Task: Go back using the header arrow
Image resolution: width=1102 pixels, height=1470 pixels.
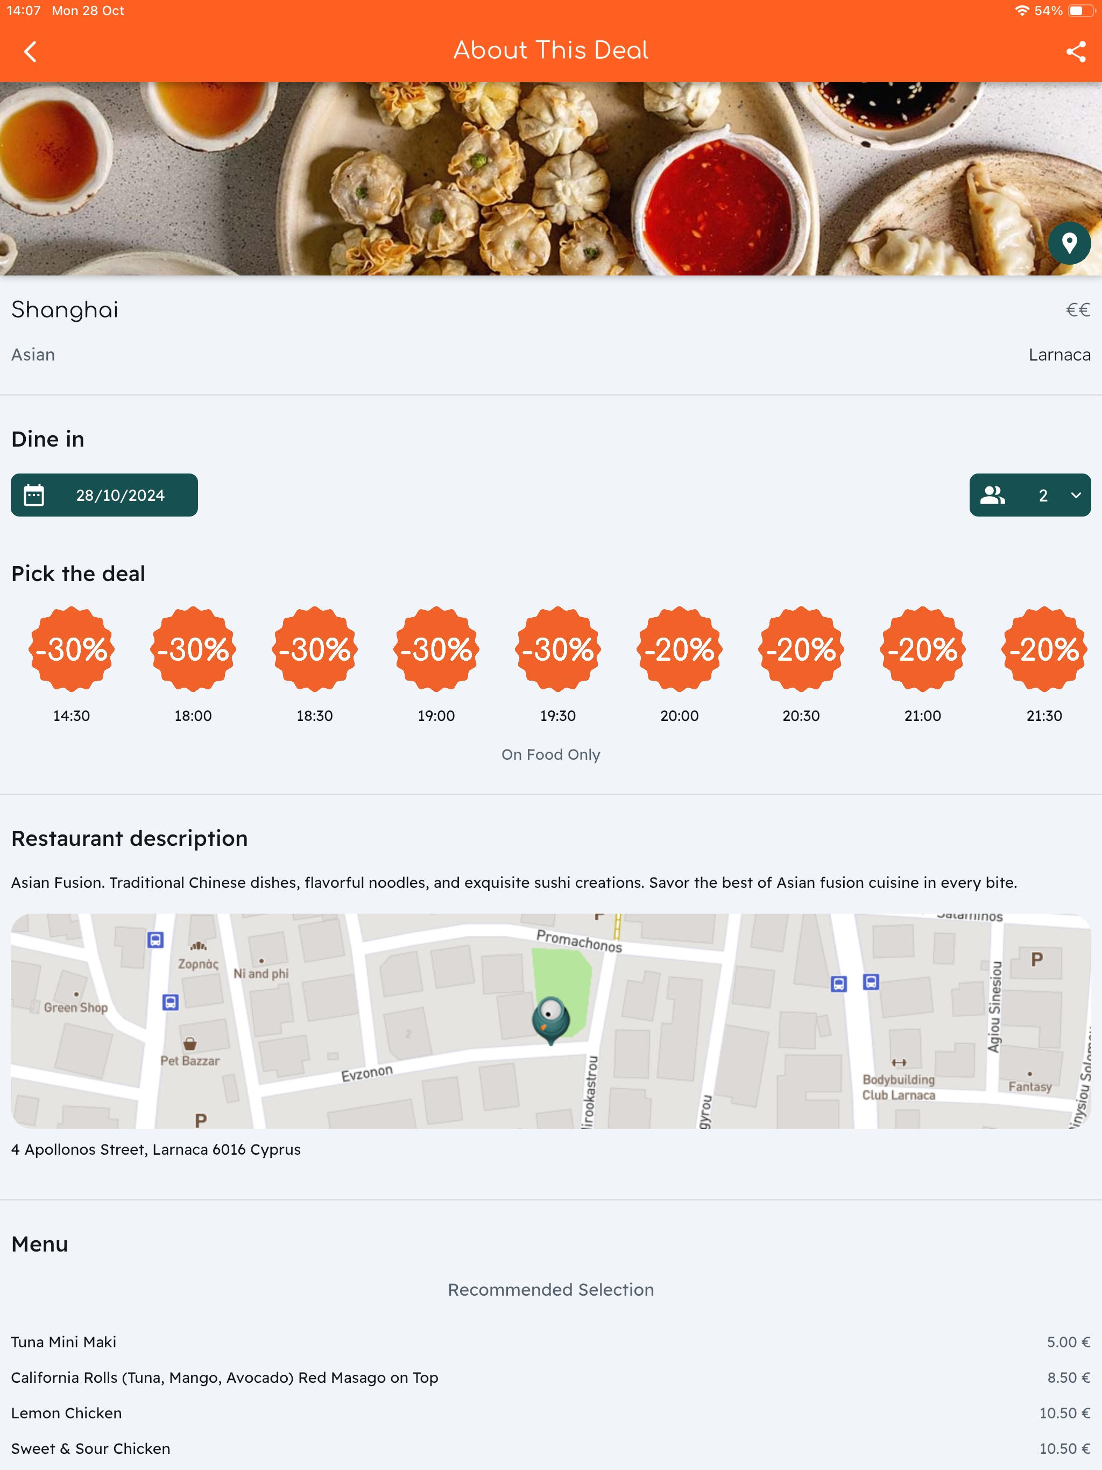Action: [x=30, y=51]
